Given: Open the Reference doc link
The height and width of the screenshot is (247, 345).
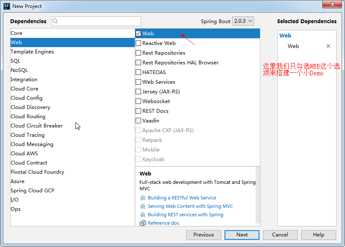Looking at the screenshot, I should [x=163, y=223].
